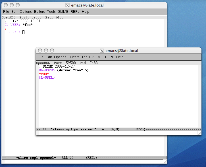Image resolution: width=206 pixels, height=167 pixels.
Task: Zoom the front emacs window with green button
Action: [52, 51]
